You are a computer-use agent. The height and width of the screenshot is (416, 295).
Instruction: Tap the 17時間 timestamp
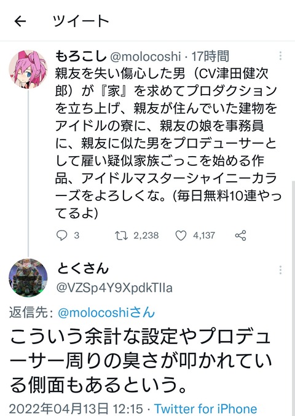coord(210,57)
